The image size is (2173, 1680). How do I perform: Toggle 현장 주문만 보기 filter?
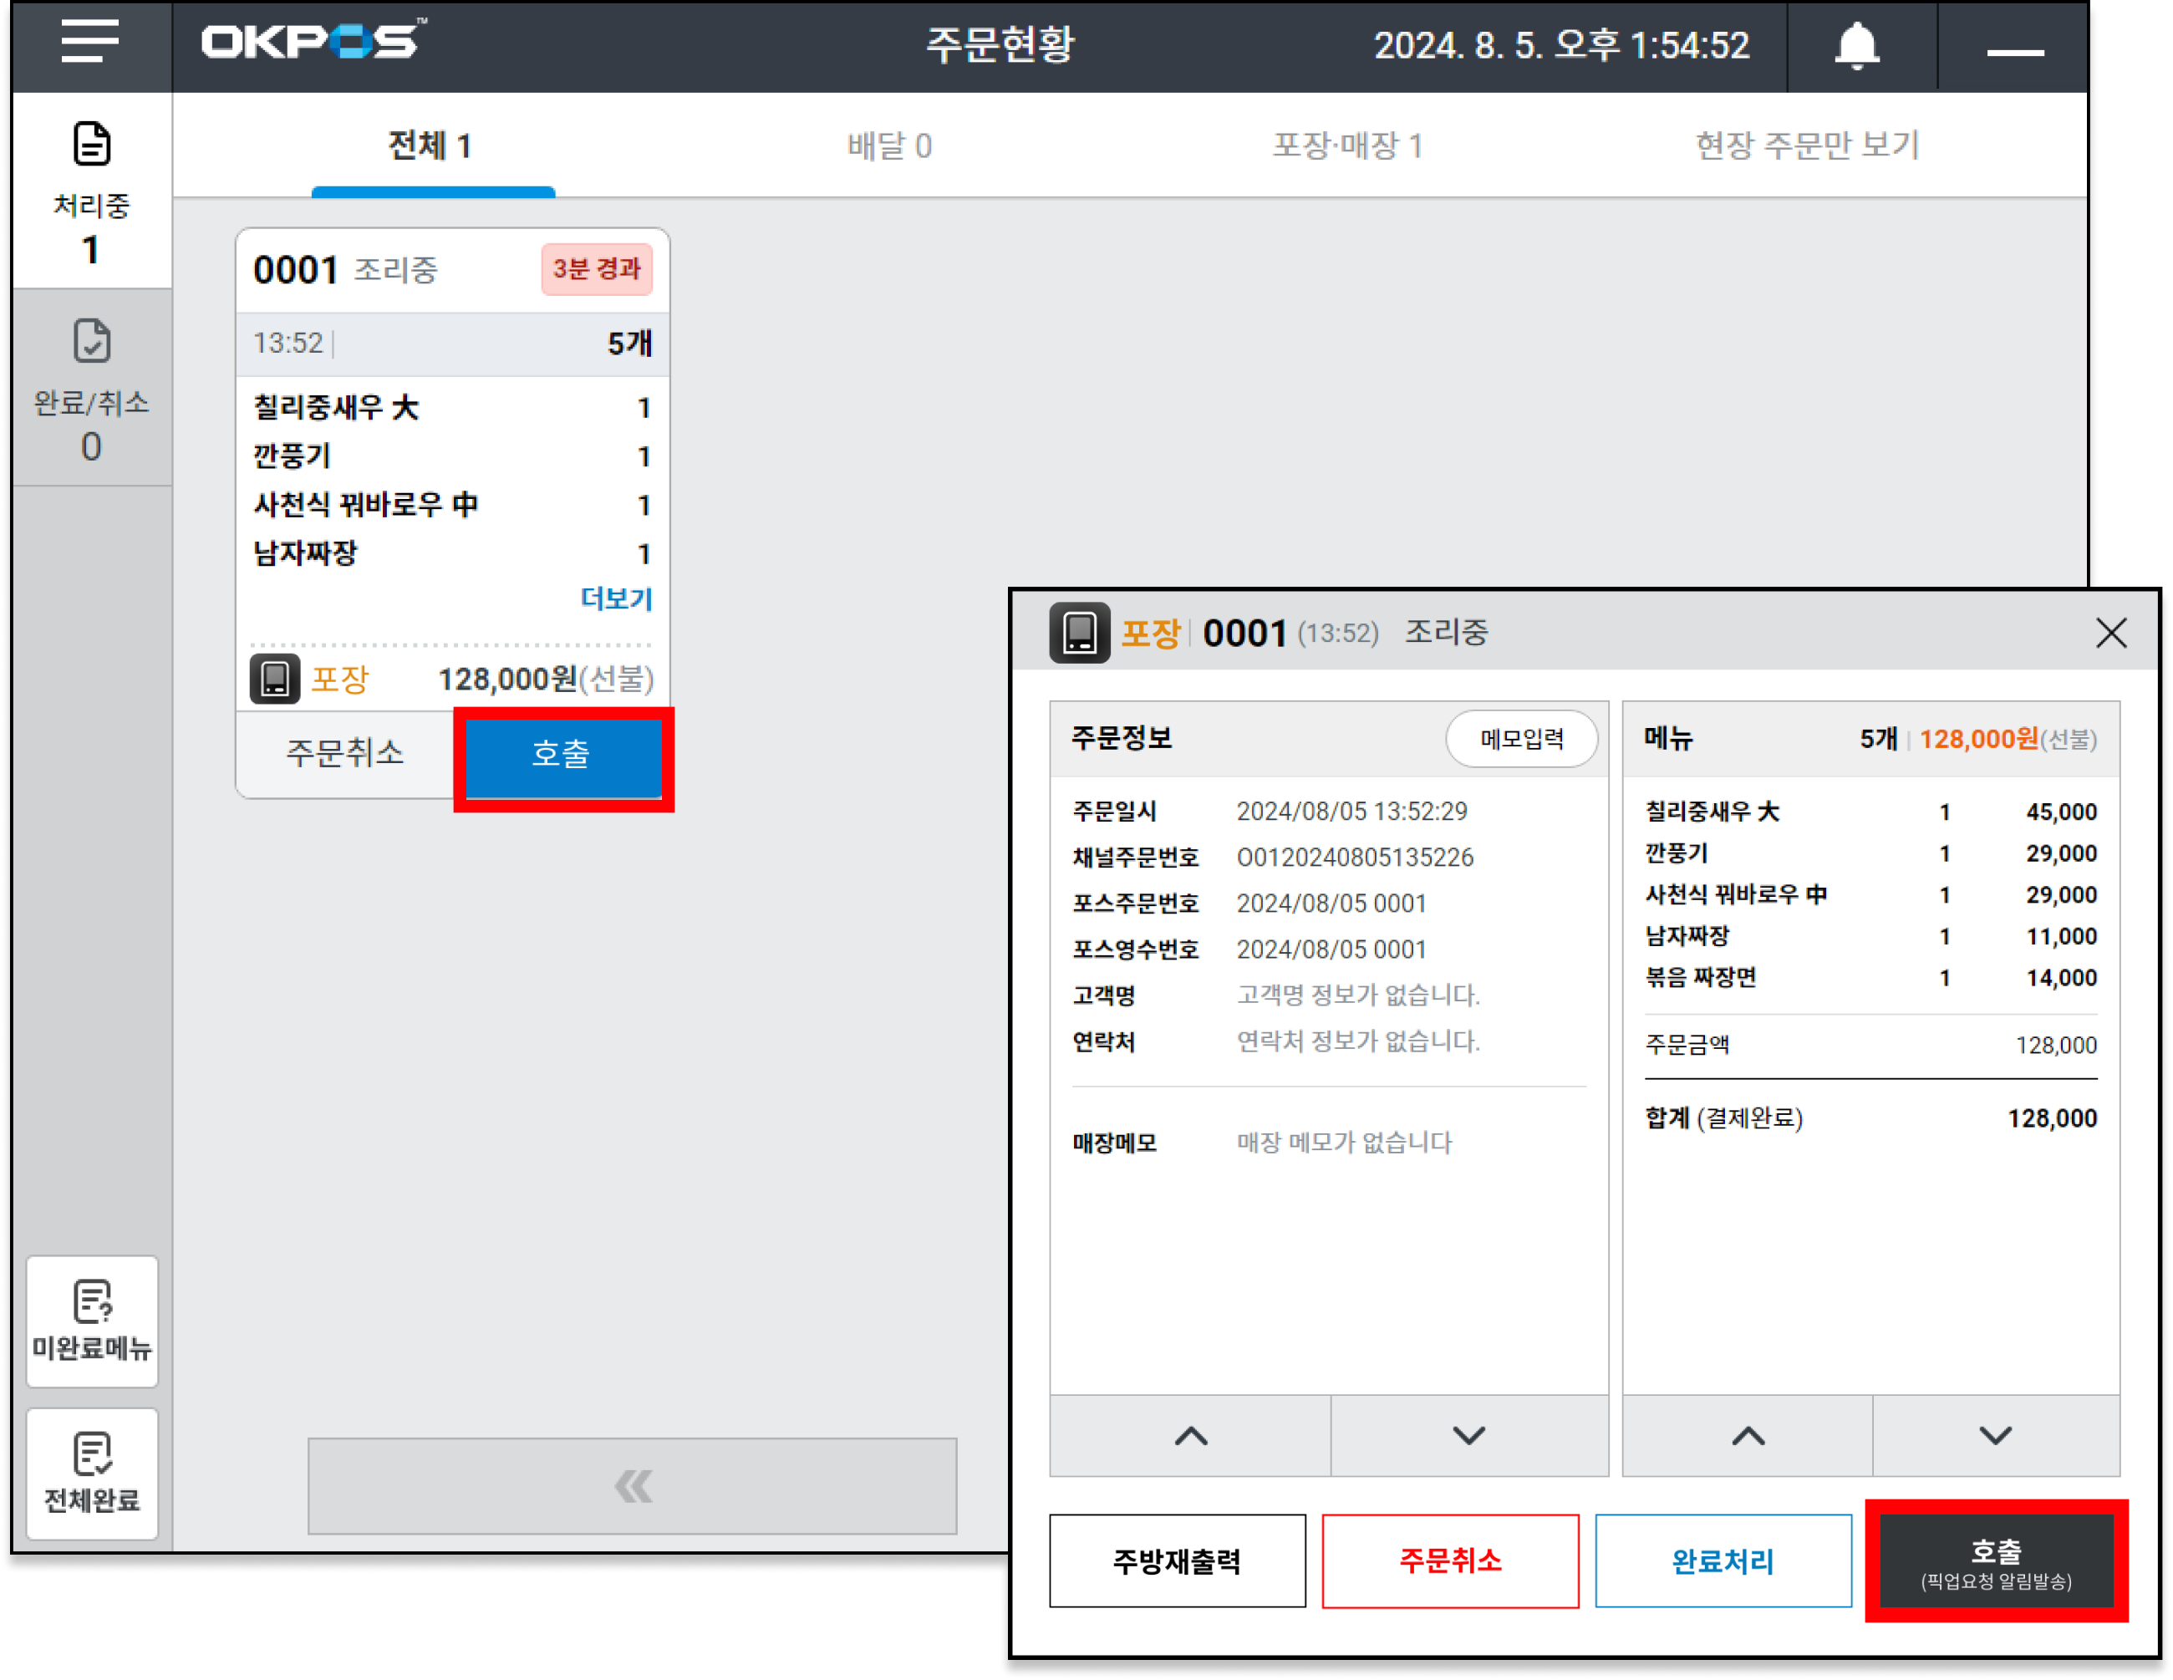click(x=1806, y=145)
